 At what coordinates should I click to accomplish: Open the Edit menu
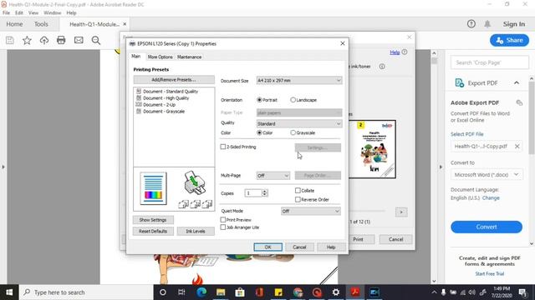click(x=19, y=13)
